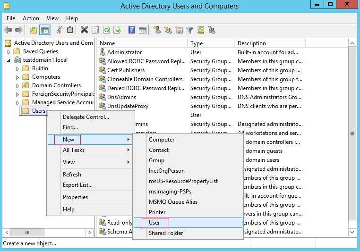Click the Back arrow in the toolbar

pyautogui.click(x=8, y=30)
